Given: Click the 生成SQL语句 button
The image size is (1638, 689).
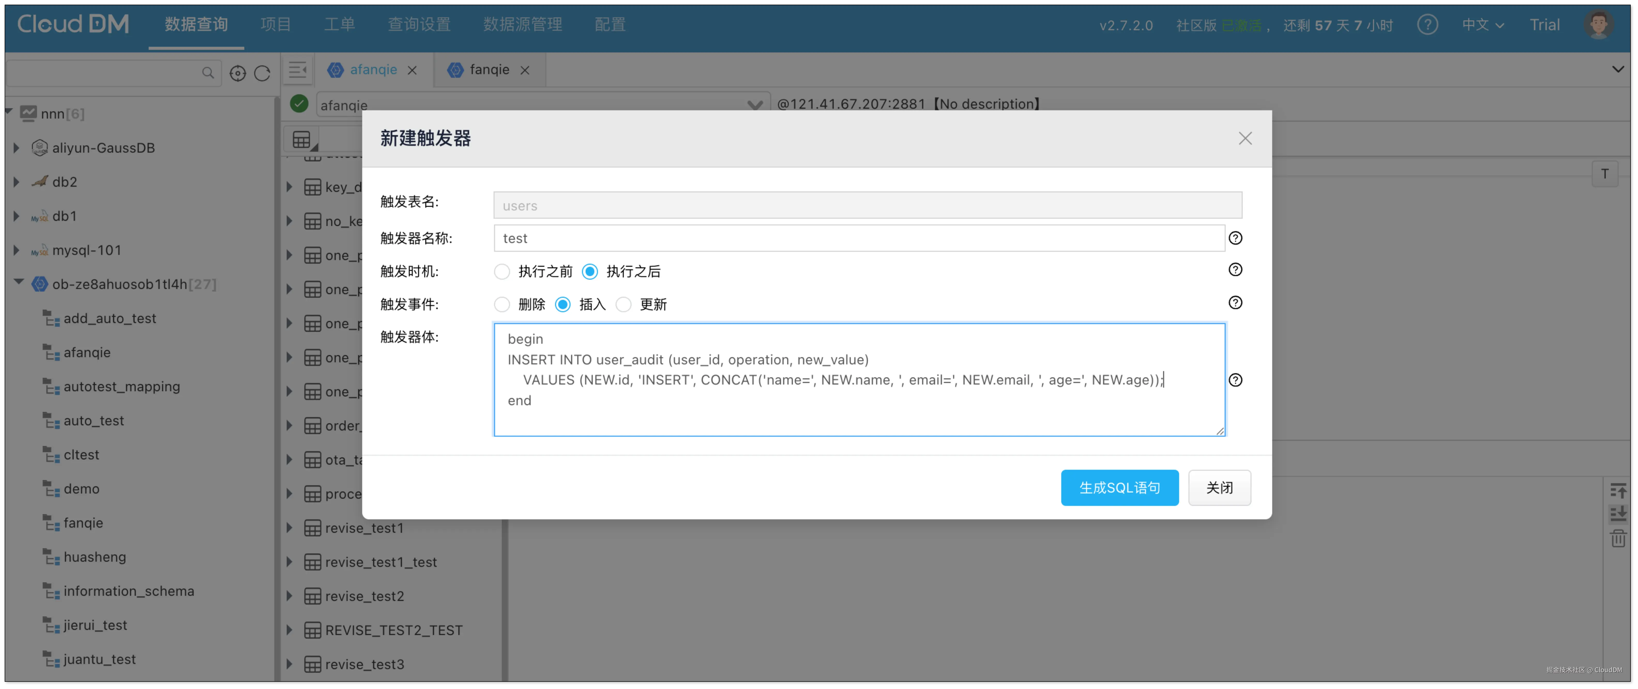Looking at the screenshot, I should 1119,488.
